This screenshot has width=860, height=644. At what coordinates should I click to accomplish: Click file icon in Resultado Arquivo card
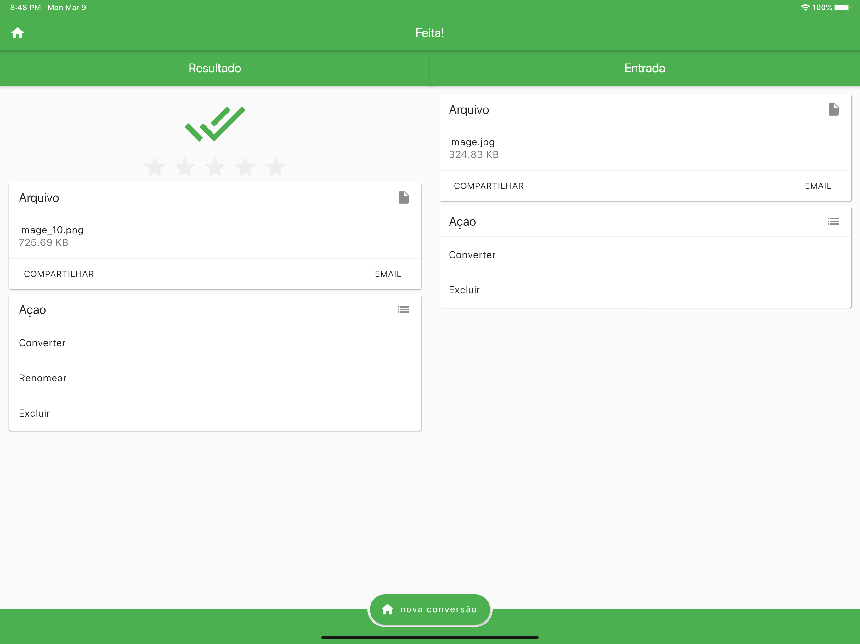click(x=403, y=197)
